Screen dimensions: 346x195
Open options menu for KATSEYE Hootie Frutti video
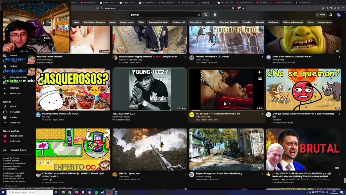262,114
